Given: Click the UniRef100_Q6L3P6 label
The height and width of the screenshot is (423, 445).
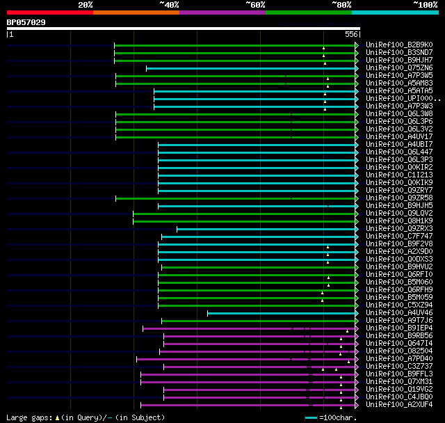Looking at the screenshot, I should pyautogui.click(x=399, y=122).
